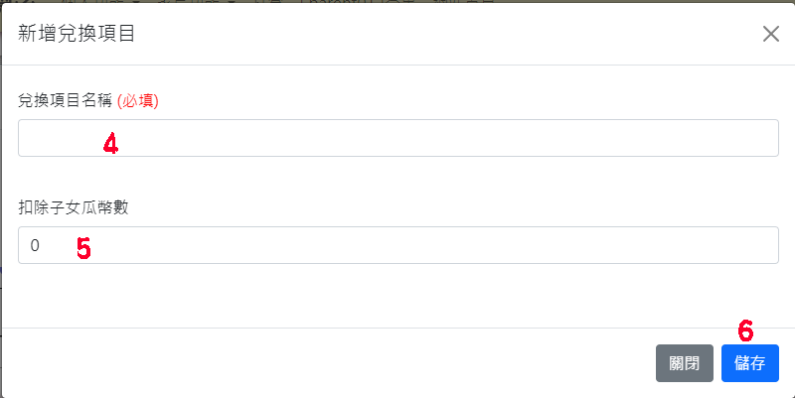
Task: Click the red (必填) required marker
Action: [x=138, y=101]
